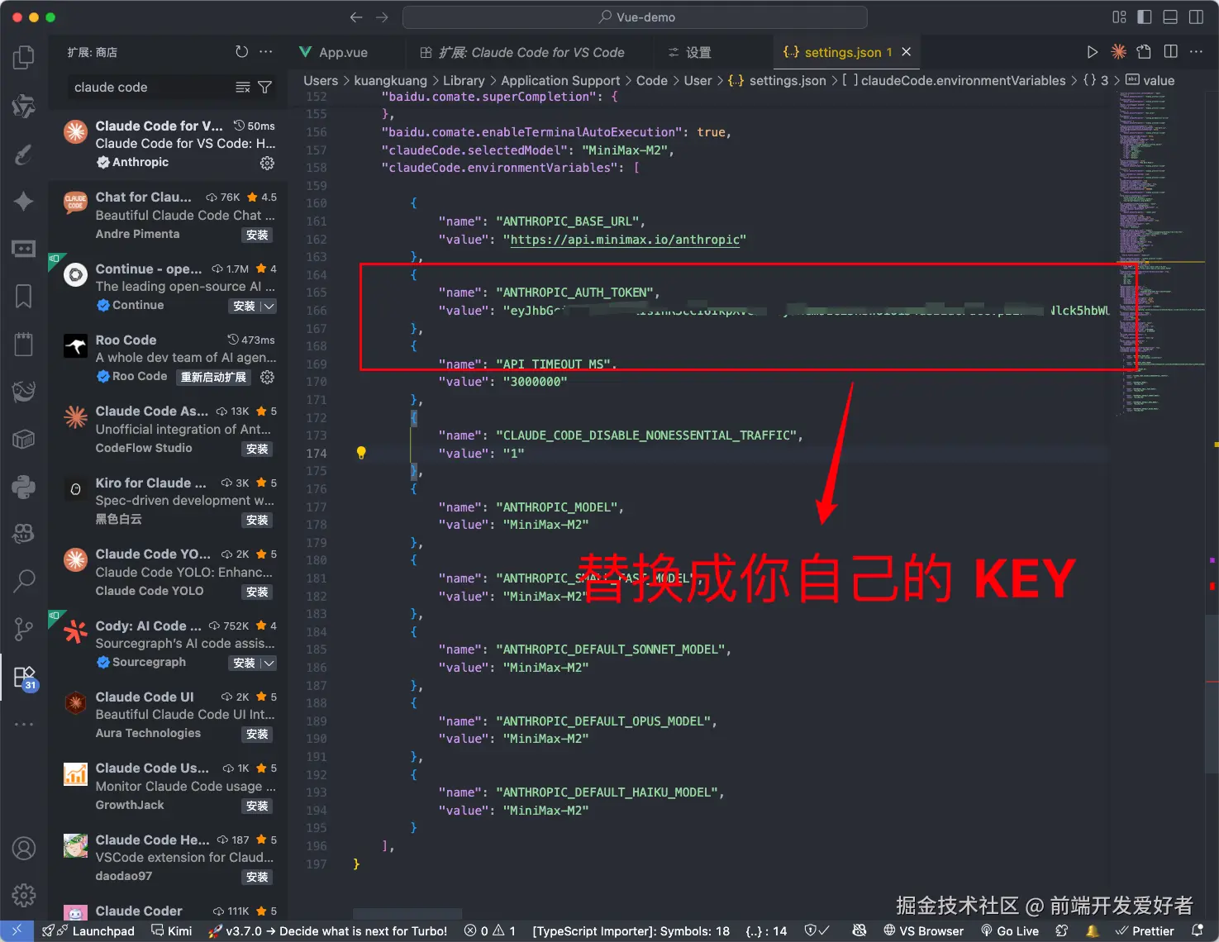
Task: Open Claude Code for VS Code gear
Action: (x=267, y=163)
